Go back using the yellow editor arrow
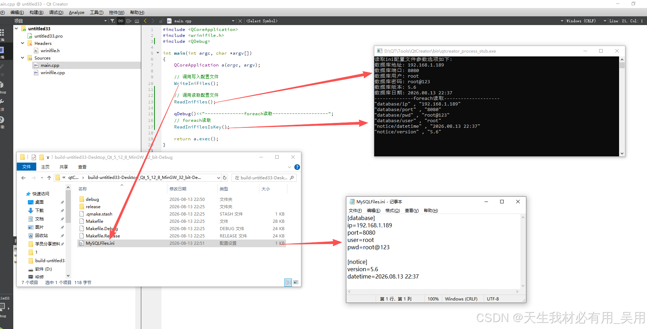The width and height of the screenshot is (647, 329). 145,21
